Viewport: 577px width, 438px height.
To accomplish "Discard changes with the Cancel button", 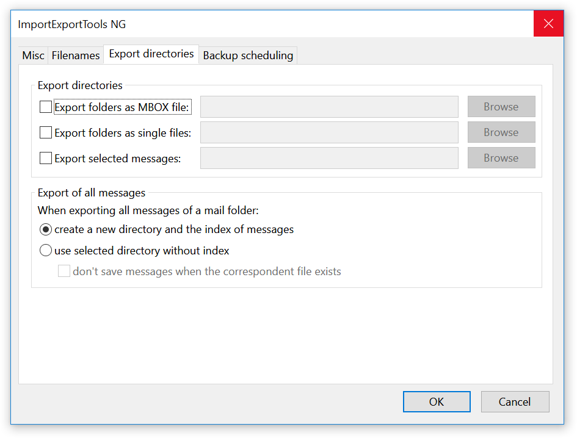I will point(515,401).
